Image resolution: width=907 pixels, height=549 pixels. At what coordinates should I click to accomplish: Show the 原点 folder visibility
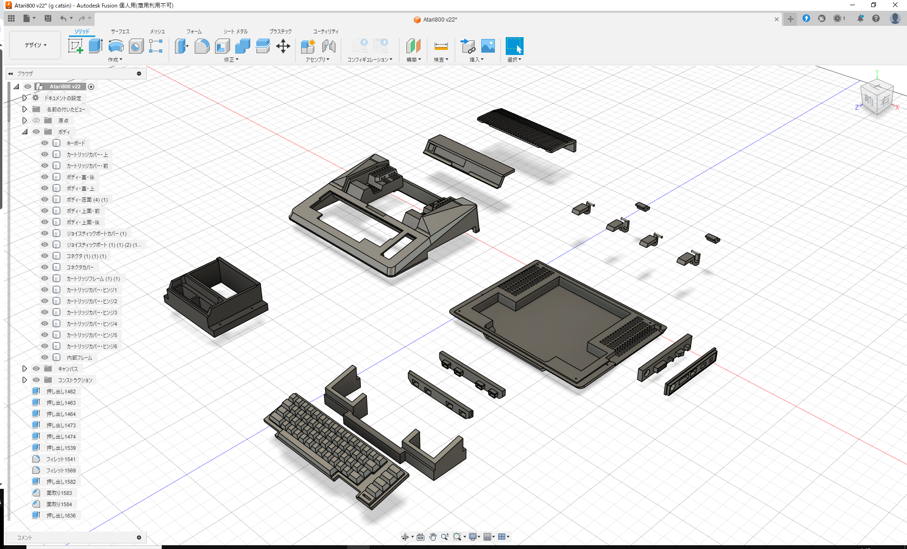[x=36, y=120]
